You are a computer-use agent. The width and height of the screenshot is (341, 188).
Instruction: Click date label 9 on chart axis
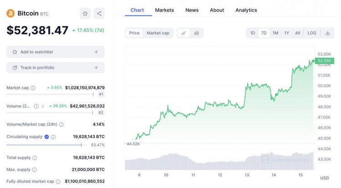pyautogui.click(x=139, y=175)
